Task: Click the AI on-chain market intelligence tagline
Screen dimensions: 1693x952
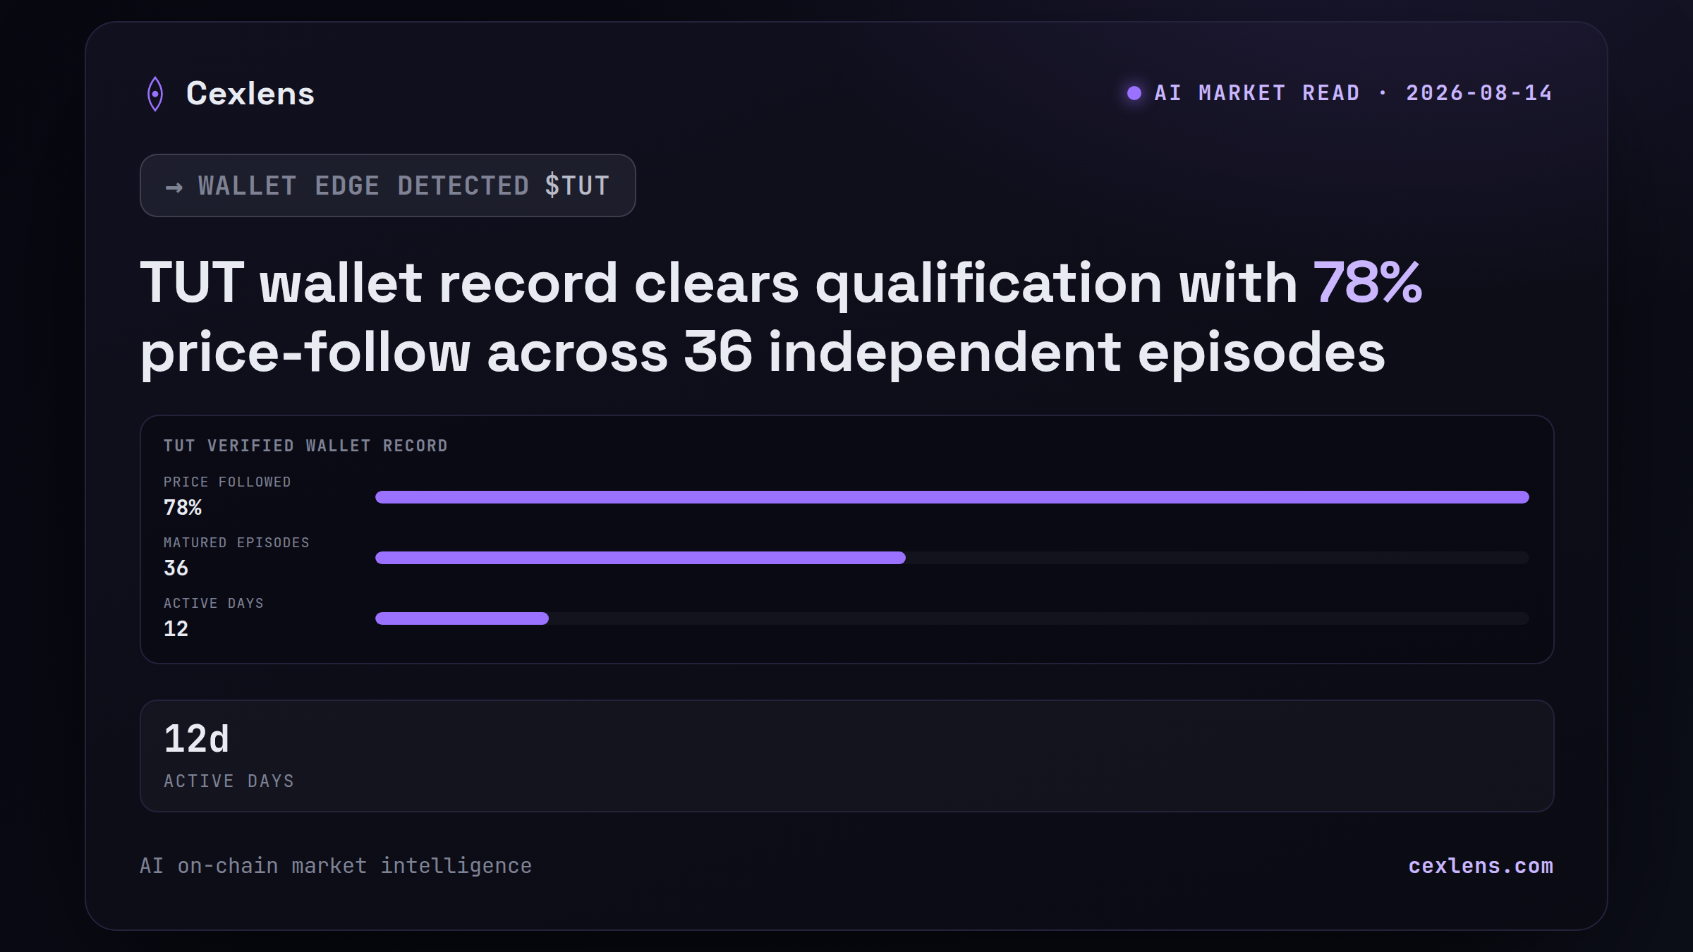Action: [336, 865]
